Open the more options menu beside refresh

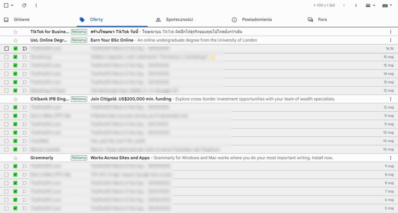point(36,6)
